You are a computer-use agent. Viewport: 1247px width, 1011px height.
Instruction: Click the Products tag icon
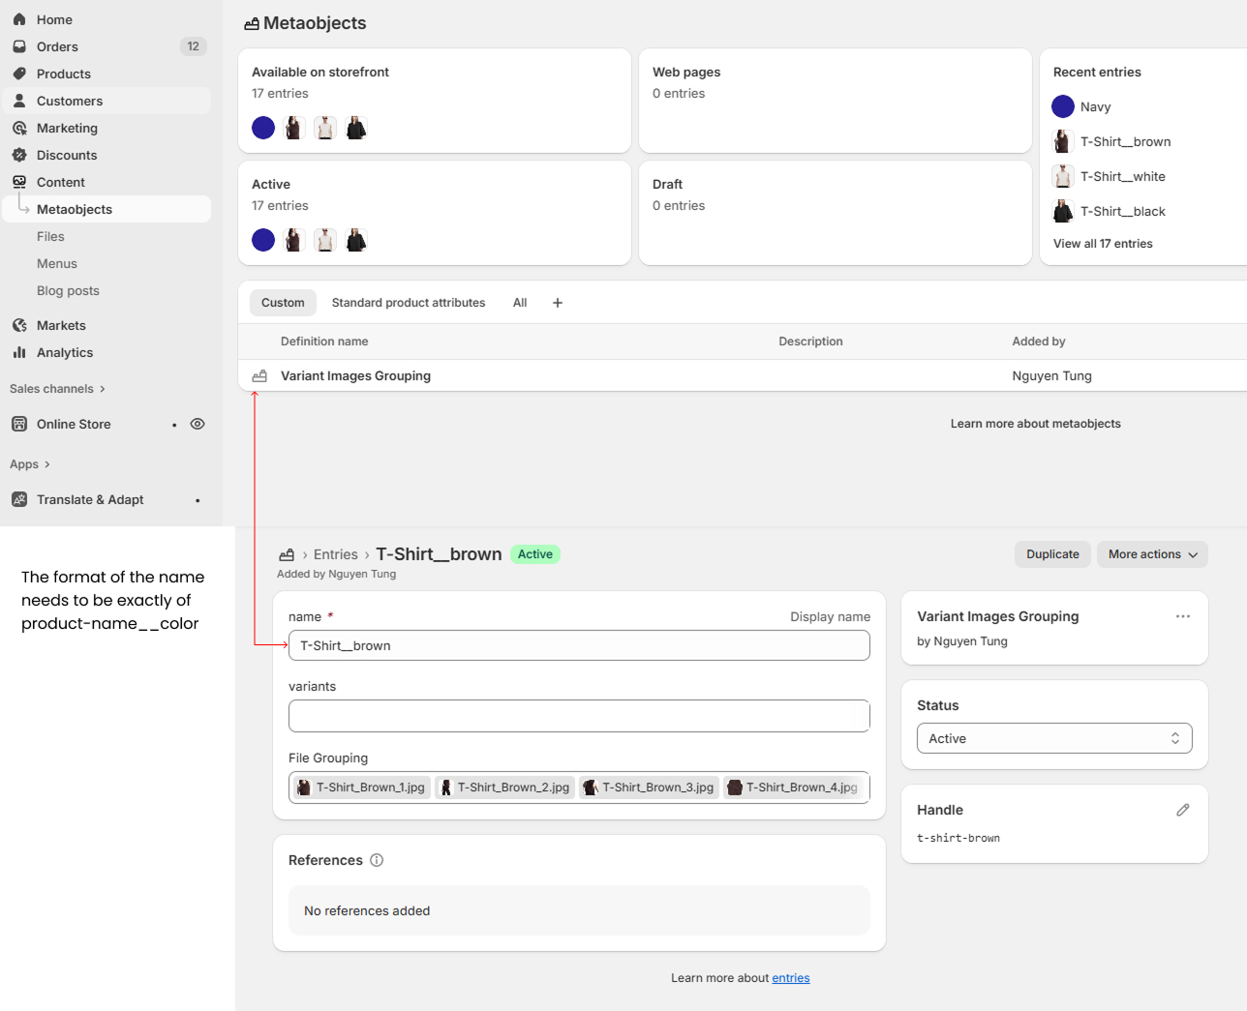pyautogui.click(x=19, y=74)
